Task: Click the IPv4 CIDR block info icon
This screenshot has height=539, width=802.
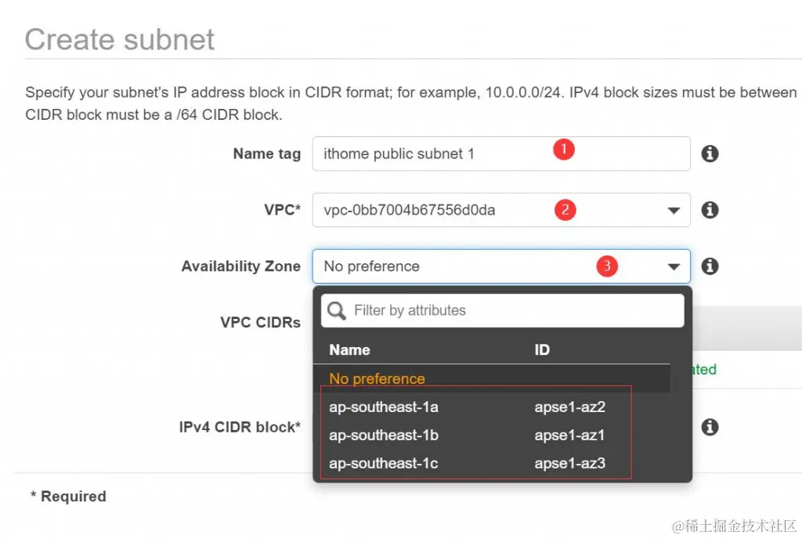Action: click(710, 426)
